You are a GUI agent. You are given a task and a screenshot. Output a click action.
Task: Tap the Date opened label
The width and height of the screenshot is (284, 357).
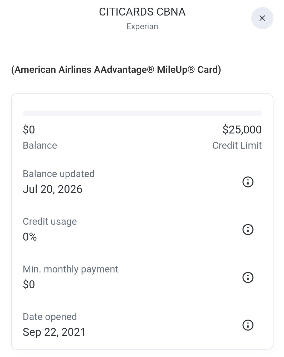tap(50, 317)
